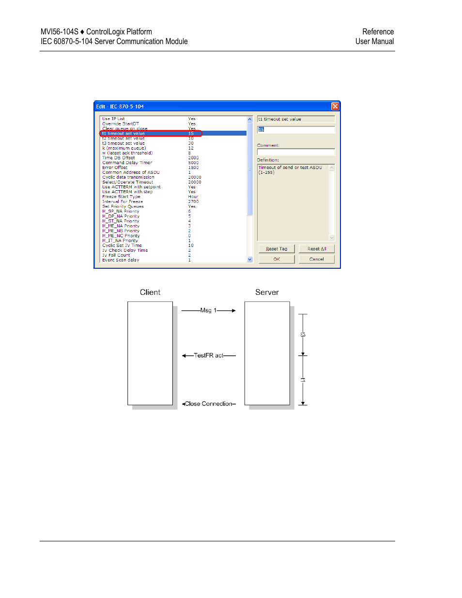Select the 'M_ST_NA Priority' row
The width and height of the screenshot is (462, 598).
click(x=173, y=221)
